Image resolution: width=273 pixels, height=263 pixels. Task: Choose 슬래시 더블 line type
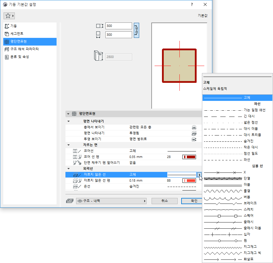click(237, 228)
